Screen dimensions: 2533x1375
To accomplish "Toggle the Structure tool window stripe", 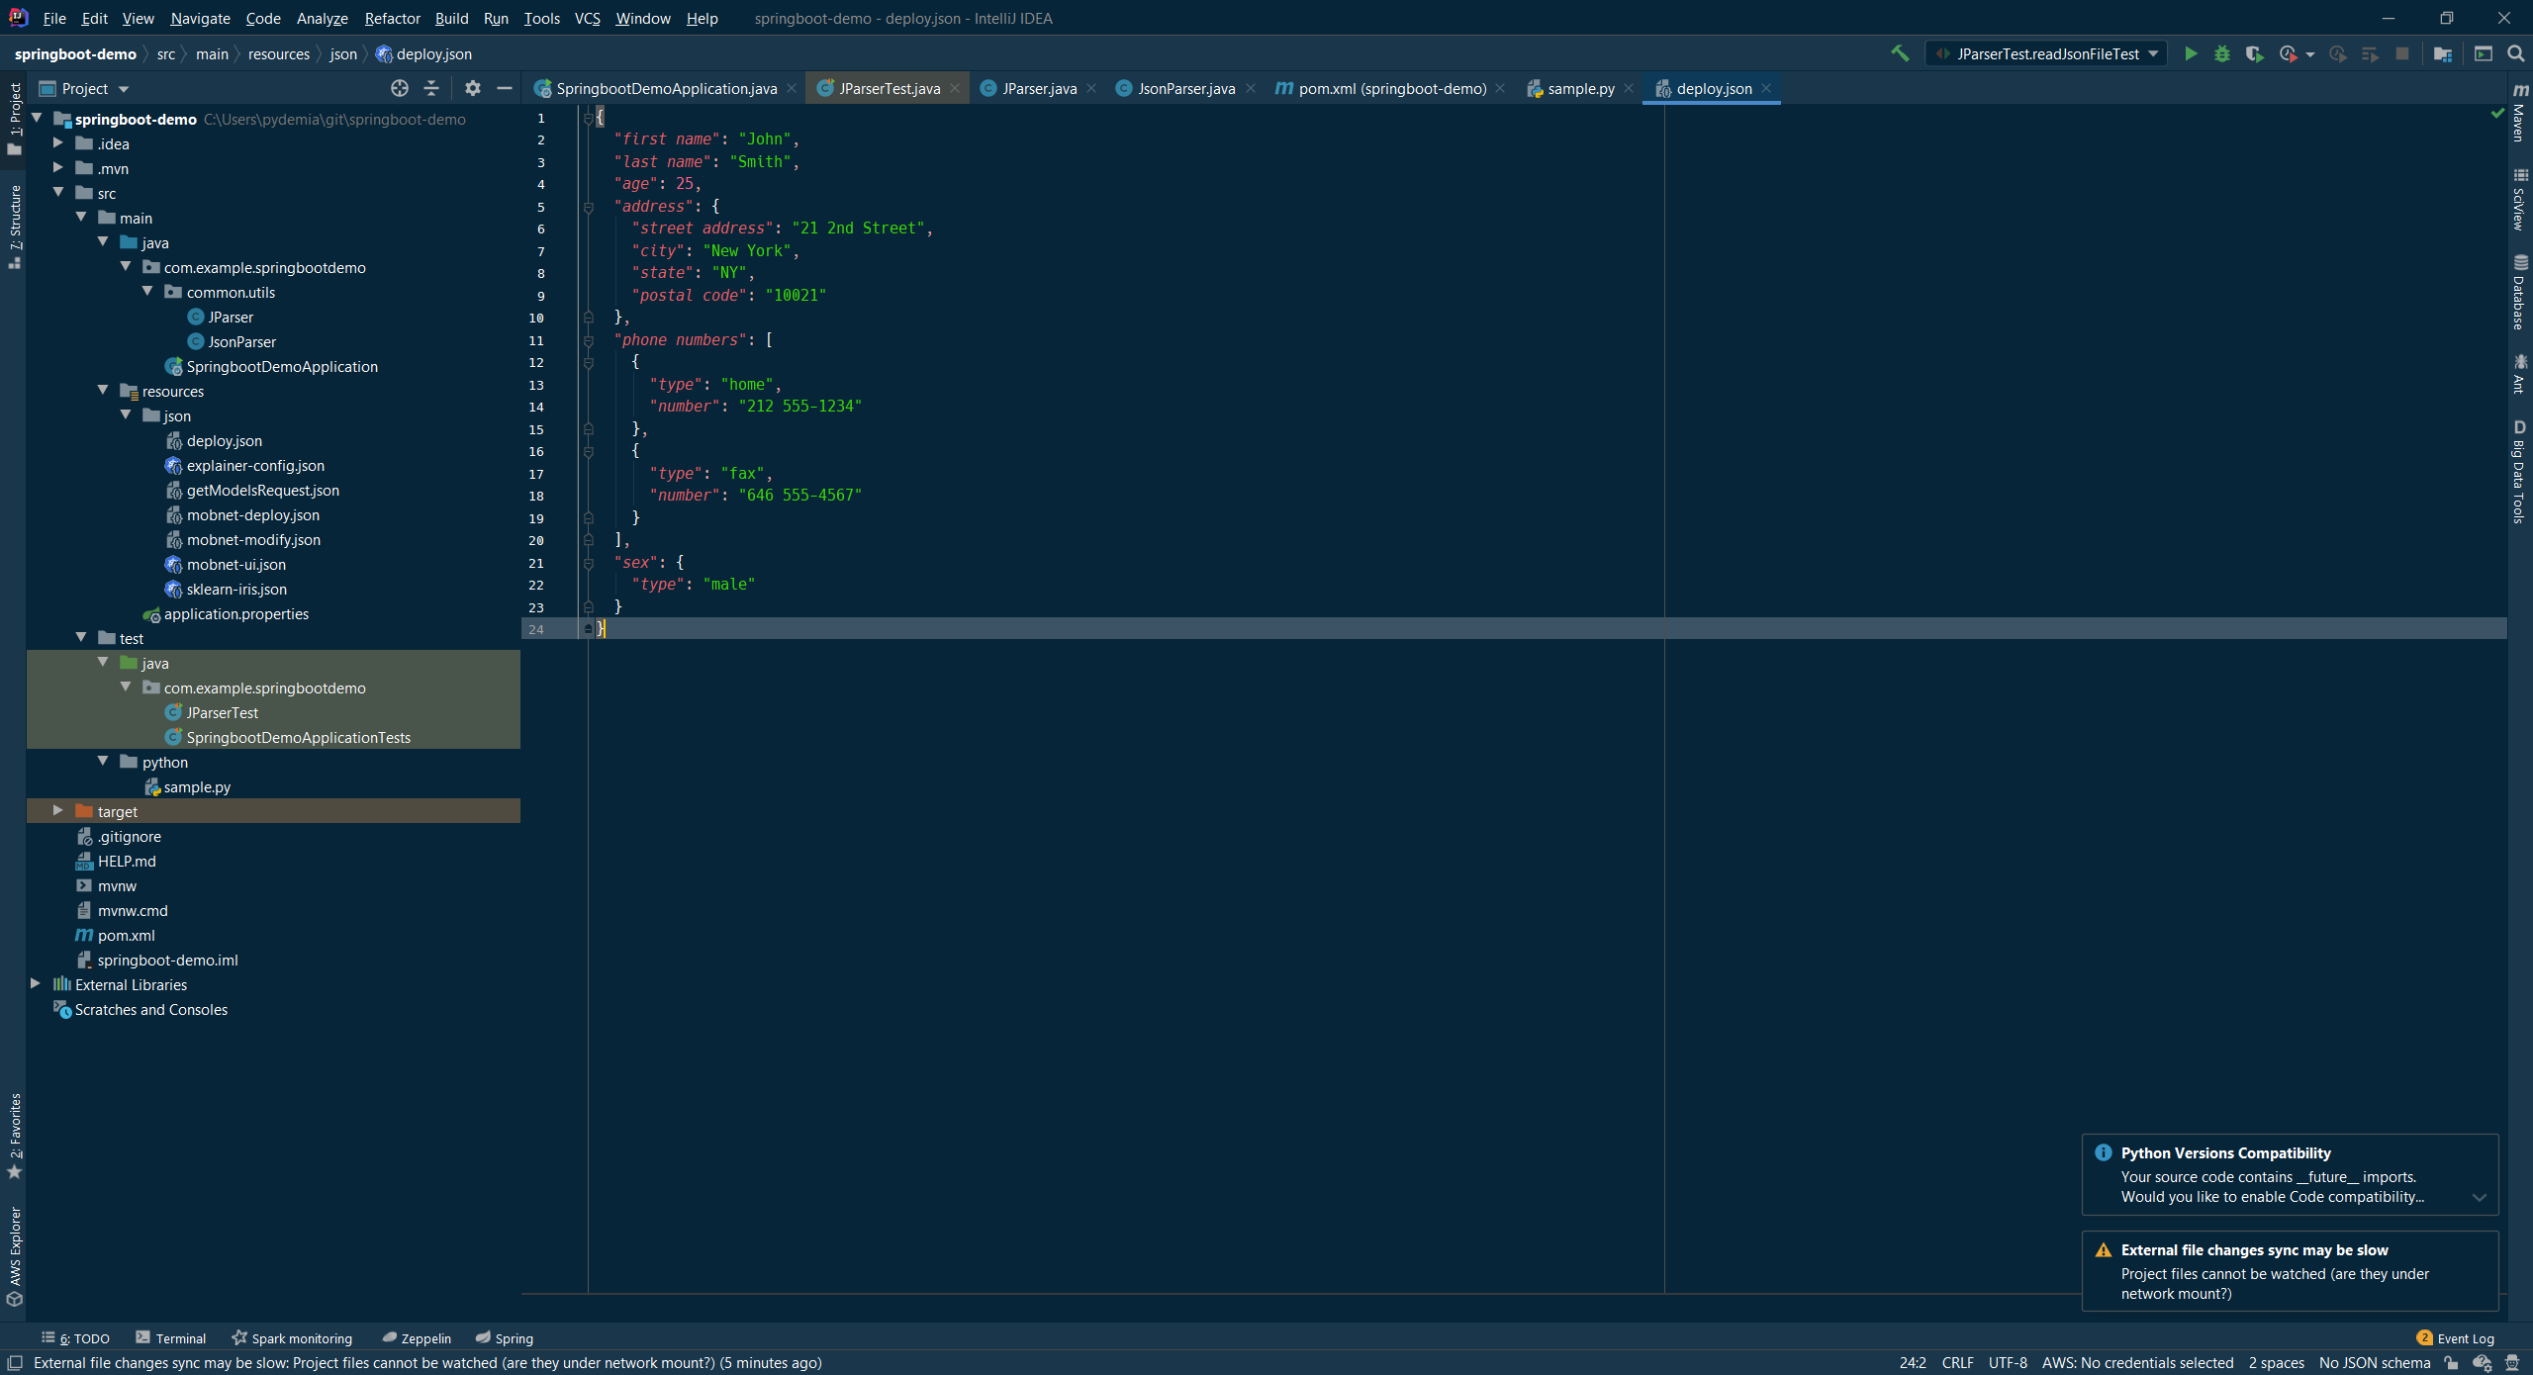I will click(15, 226).
